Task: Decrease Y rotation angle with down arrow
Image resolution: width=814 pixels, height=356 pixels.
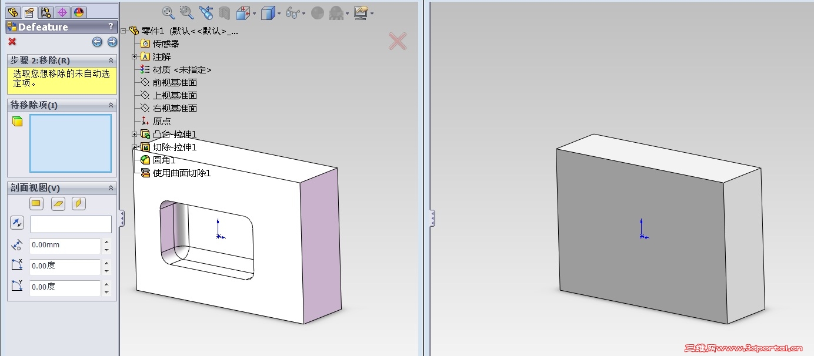Action: click(106, 292)
